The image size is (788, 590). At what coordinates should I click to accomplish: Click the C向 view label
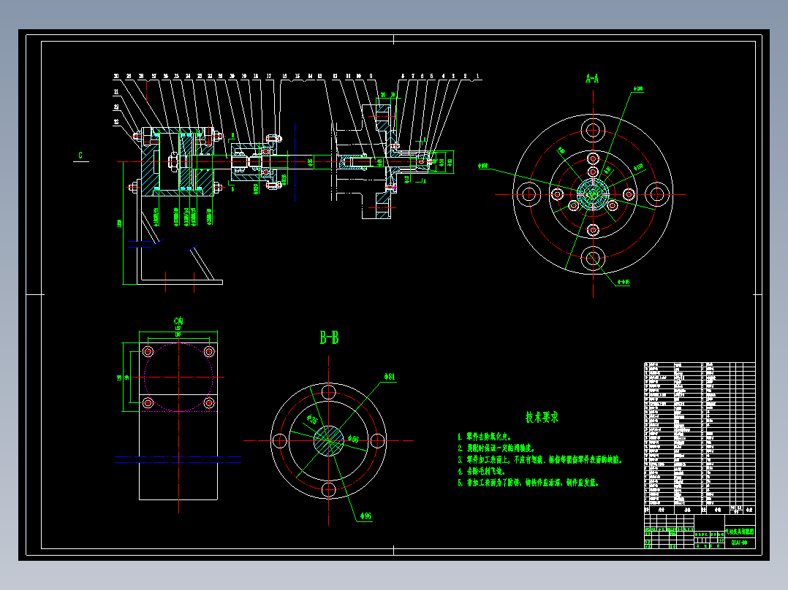click(178, 321)
